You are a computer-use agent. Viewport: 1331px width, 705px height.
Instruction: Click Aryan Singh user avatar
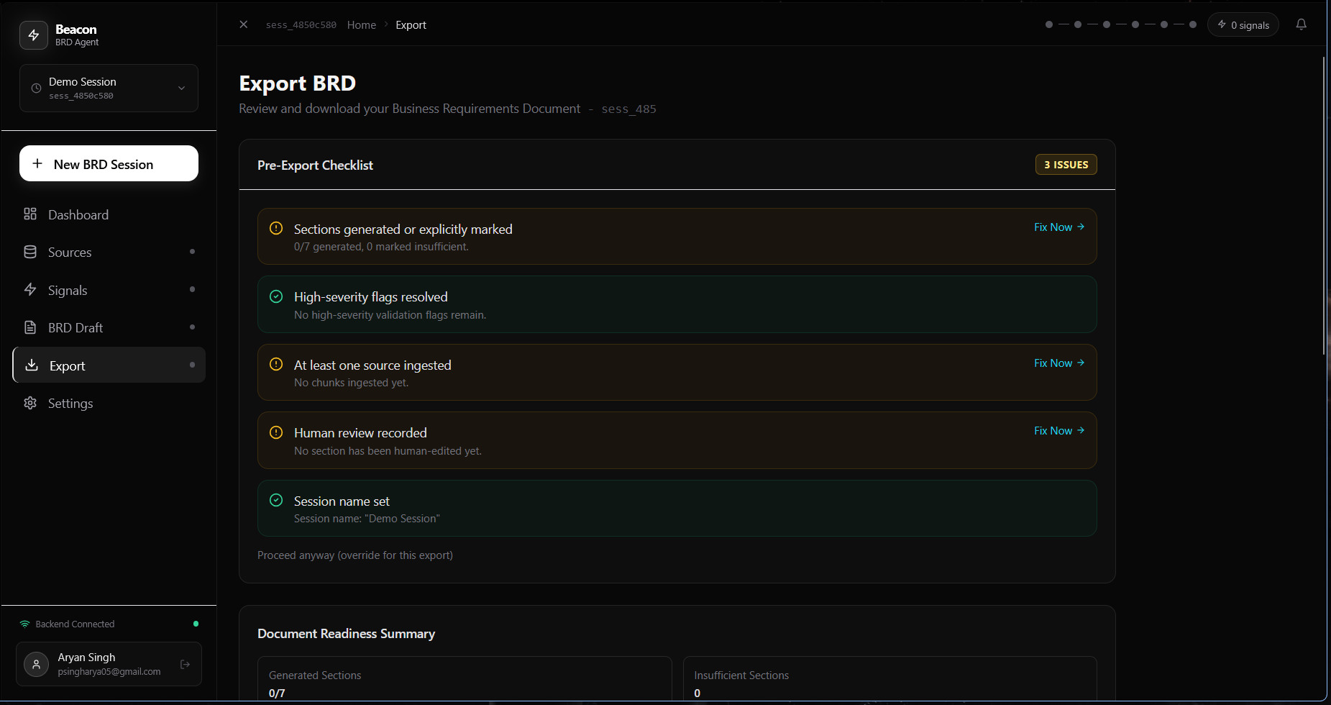pyautogui.click(x=37, y=664)
